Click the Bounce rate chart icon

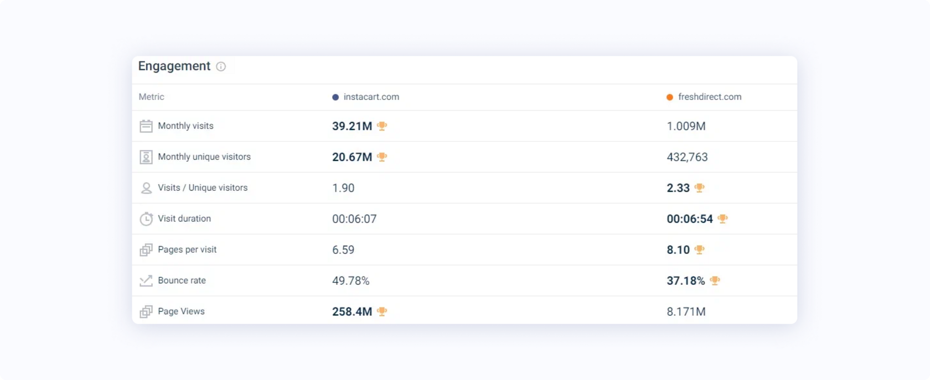[x=146, y=281]
